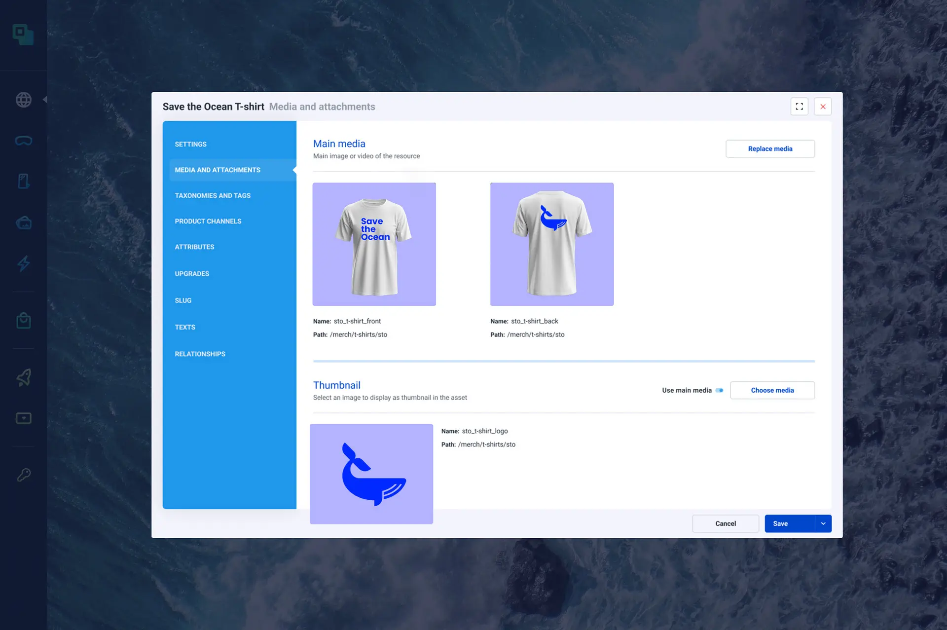This screenshot has height=630, width=947.
Task: Click the fullscreen expand icon on dialog header
Action: [800, 106]
